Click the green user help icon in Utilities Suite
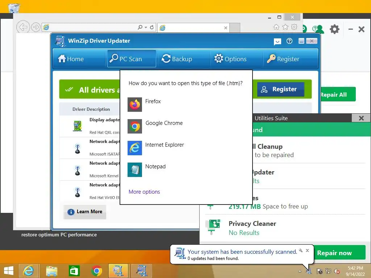 [x=318, y=29]
